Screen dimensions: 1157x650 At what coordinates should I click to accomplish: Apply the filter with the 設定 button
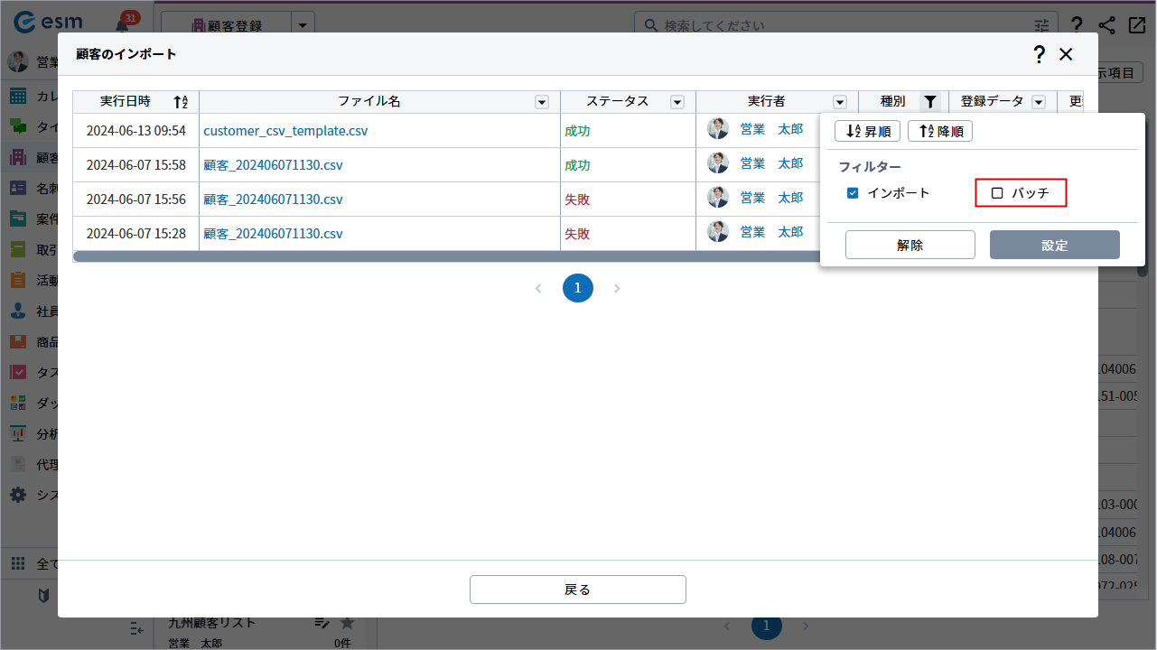coord(1054,245)
